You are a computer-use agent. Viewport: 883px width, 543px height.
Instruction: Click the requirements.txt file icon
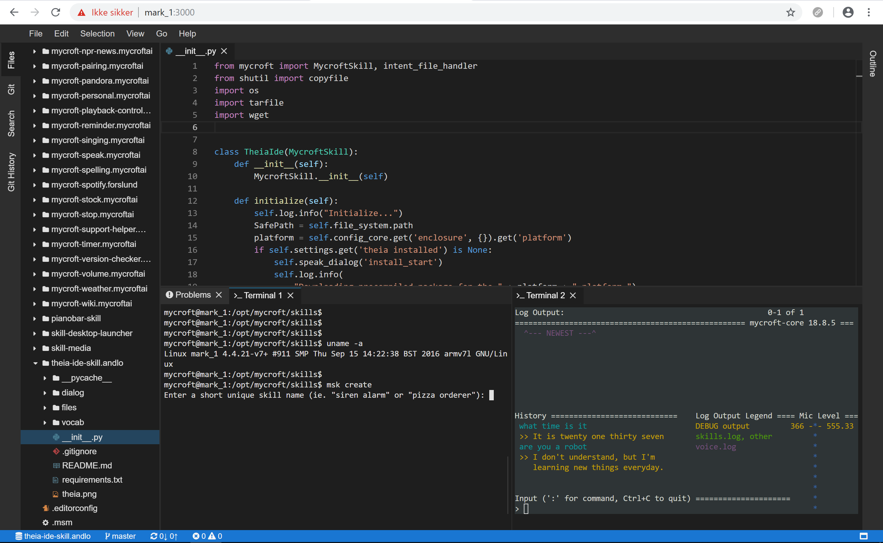pos(56,480)
